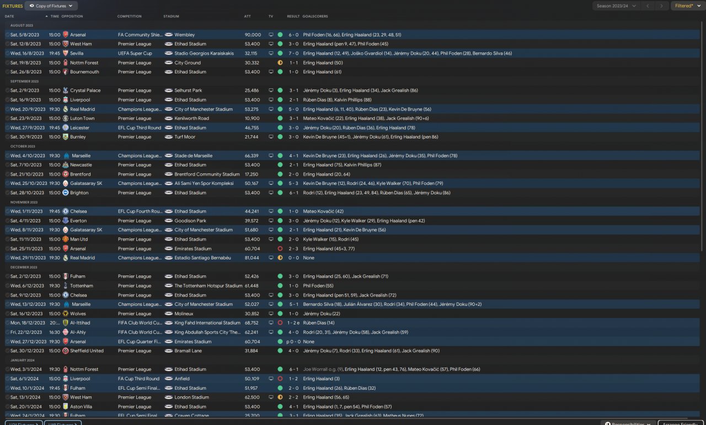Go to the next season with the right arrow

click(662, 6)
